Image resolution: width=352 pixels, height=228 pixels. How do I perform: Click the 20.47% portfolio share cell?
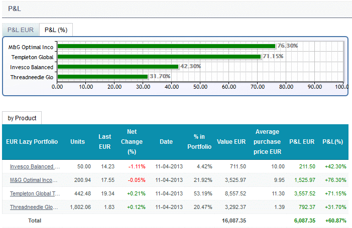click(x=203, y=207)
